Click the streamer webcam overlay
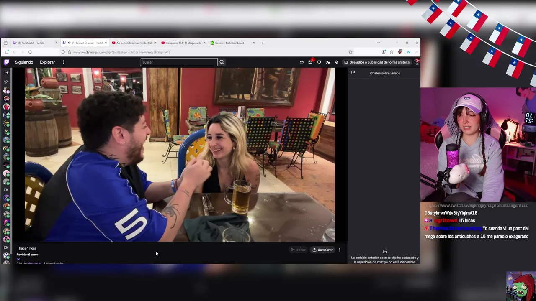 pos(478,144)
